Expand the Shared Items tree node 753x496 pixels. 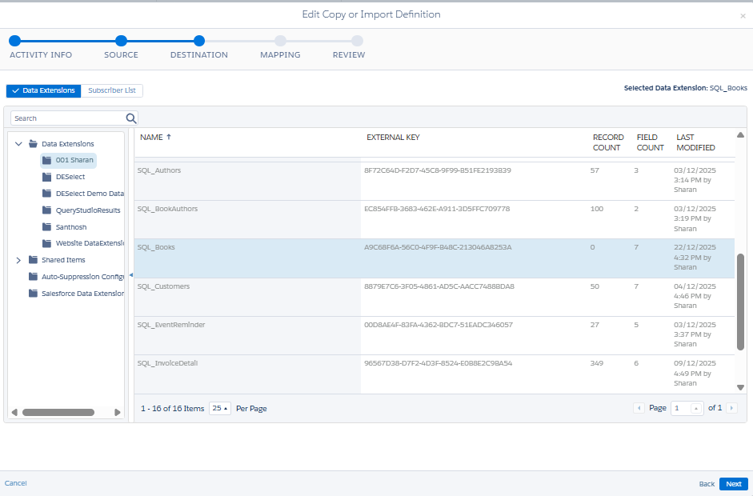[18, 260]
